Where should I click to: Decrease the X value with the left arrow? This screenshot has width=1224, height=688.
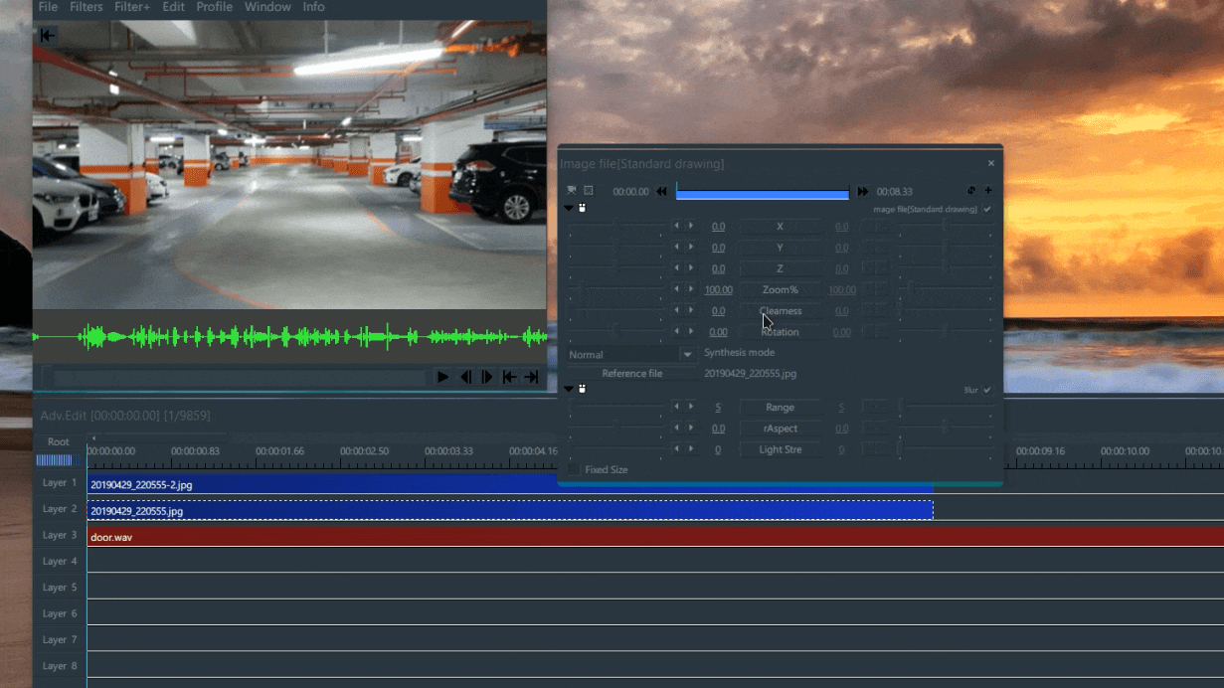click(x=677, y=227)
